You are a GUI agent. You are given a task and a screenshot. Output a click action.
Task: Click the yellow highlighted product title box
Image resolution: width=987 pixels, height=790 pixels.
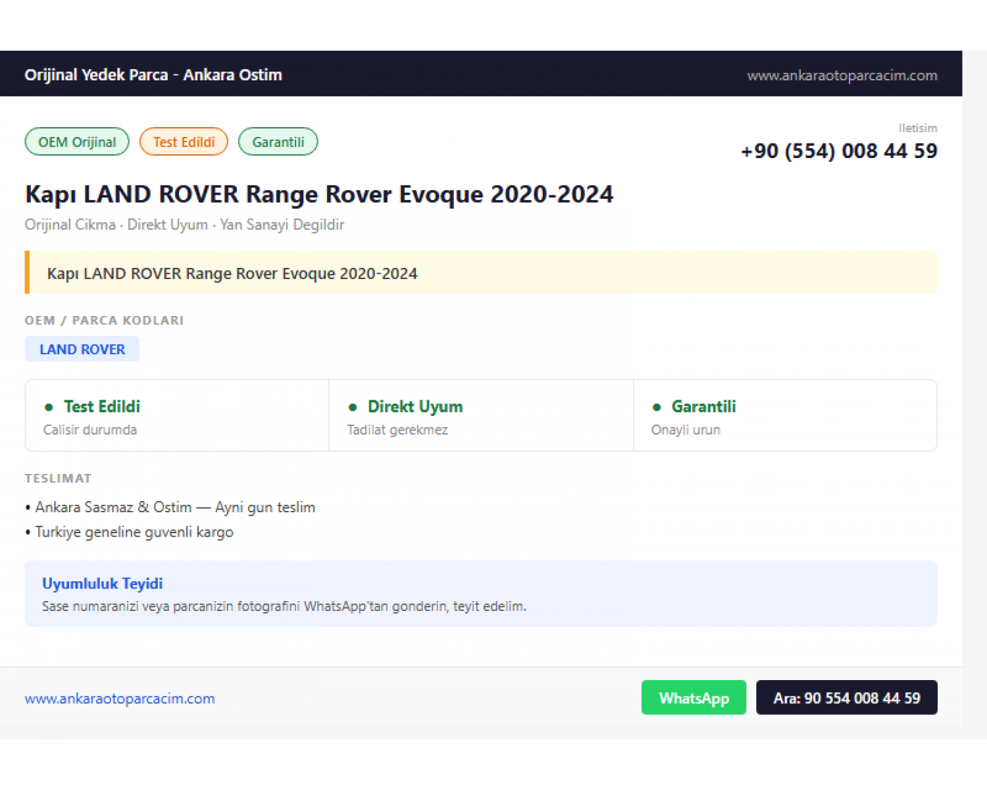click(x=481, y=273)
